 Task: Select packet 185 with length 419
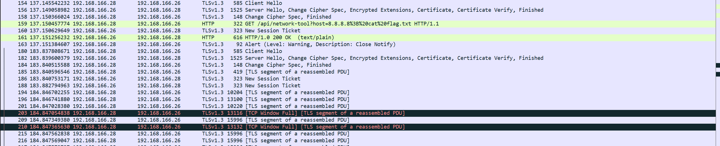click(x=297, y=72)
